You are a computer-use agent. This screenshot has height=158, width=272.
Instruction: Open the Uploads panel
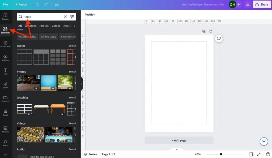tap(5, 58)
